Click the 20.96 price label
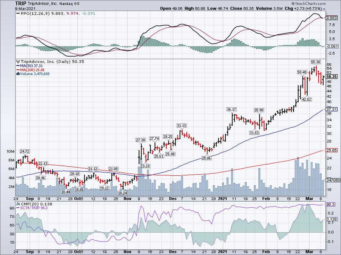The width and height of the screenshot is (341, 255). tap(41, 178)
